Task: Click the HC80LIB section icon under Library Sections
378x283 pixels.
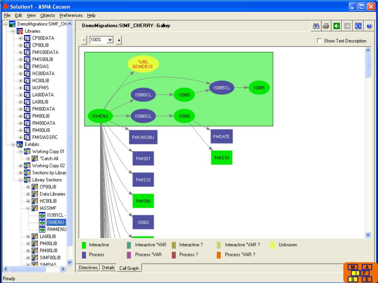Action: tap(35, 201)
